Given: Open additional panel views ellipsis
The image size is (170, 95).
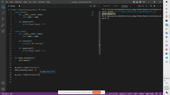Looking at the screenshot, I should coord(131,6).
